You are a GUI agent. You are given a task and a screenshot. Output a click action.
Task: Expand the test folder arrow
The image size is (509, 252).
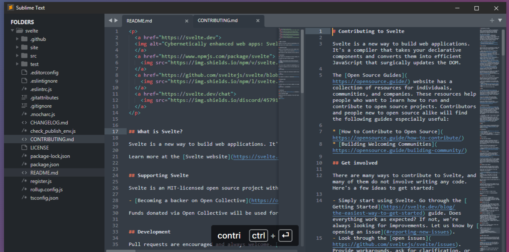pyautogui.click(x=17, y=64)
